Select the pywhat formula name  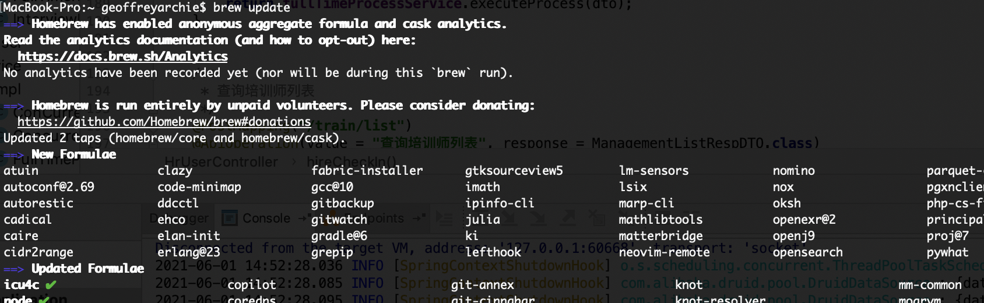coord(948,252)
